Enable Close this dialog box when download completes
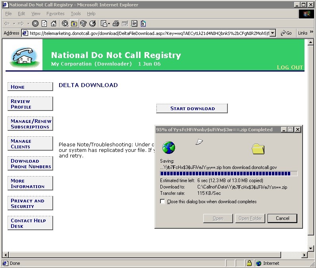The image size is (316, 268). click(x=162, y=202)
